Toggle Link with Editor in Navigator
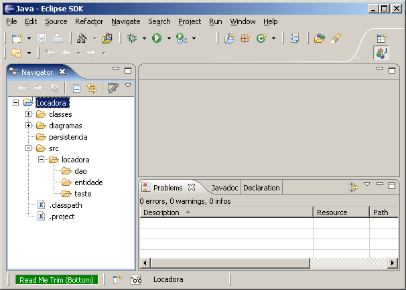 tap(92, 88)
